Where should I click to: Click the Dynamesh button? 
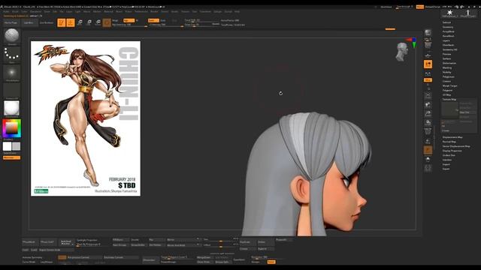point(150,260)
